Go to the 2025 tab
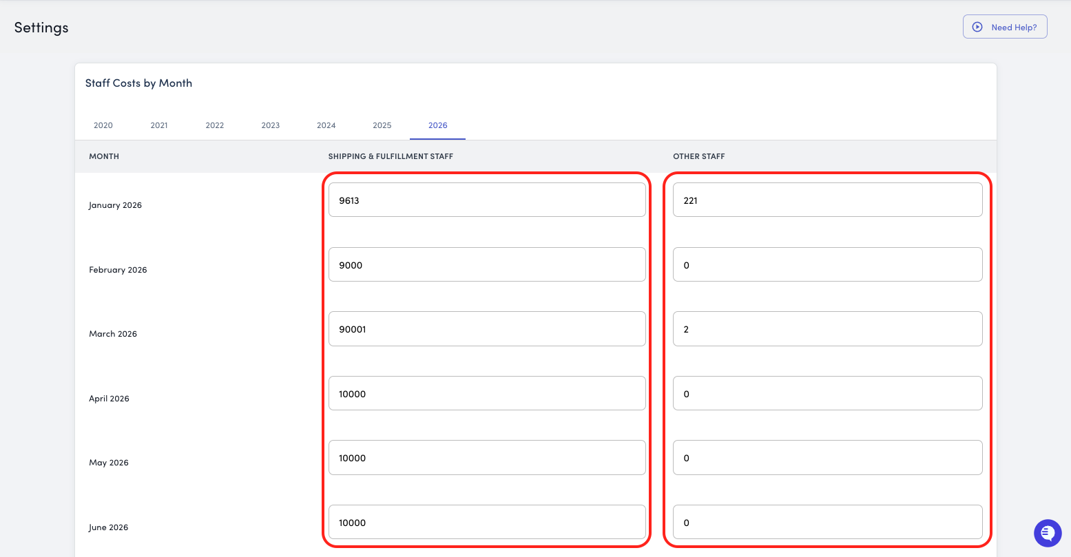Image resolution: width=1071 pixels, height=557 pixels. point(382,125)
